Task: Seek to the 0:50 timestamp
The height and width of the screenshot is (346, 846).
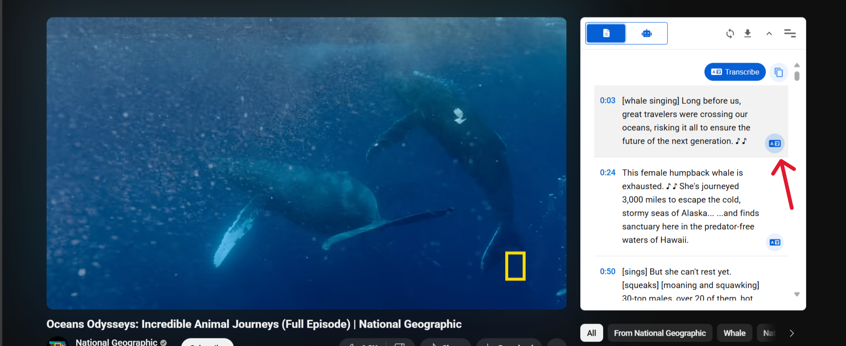Action: [607, 272]
